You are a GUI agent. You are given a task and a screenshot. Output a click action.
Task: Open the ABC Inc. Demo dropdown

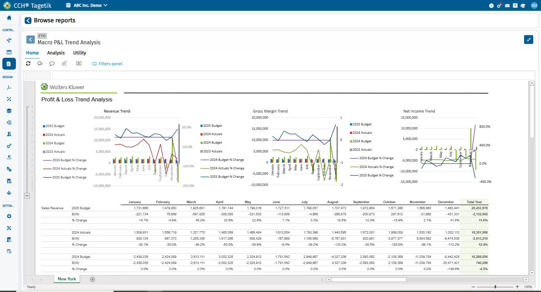point(87,5)
